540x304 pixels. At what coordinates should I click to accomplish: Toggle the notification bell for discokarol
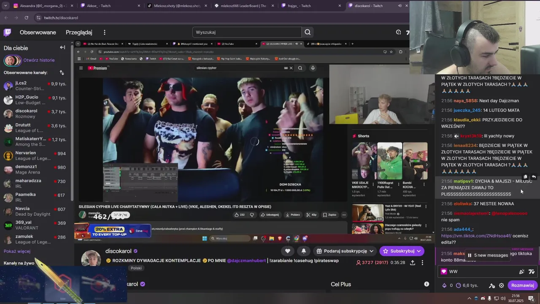coord(303,251)
